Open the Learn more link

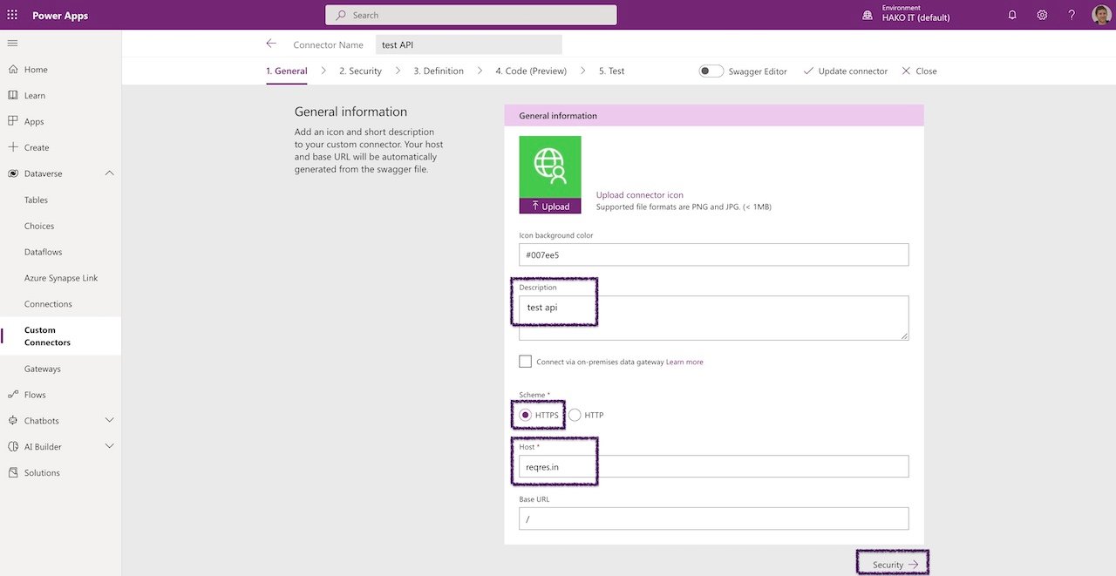(x=684, y=362)
